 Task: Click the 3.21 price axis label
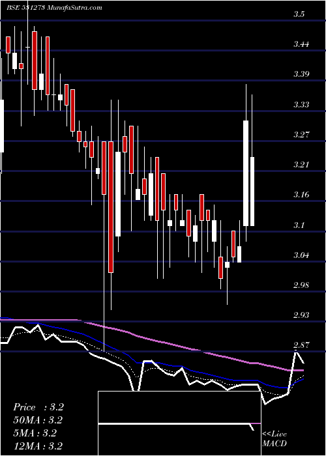point(301,164)
